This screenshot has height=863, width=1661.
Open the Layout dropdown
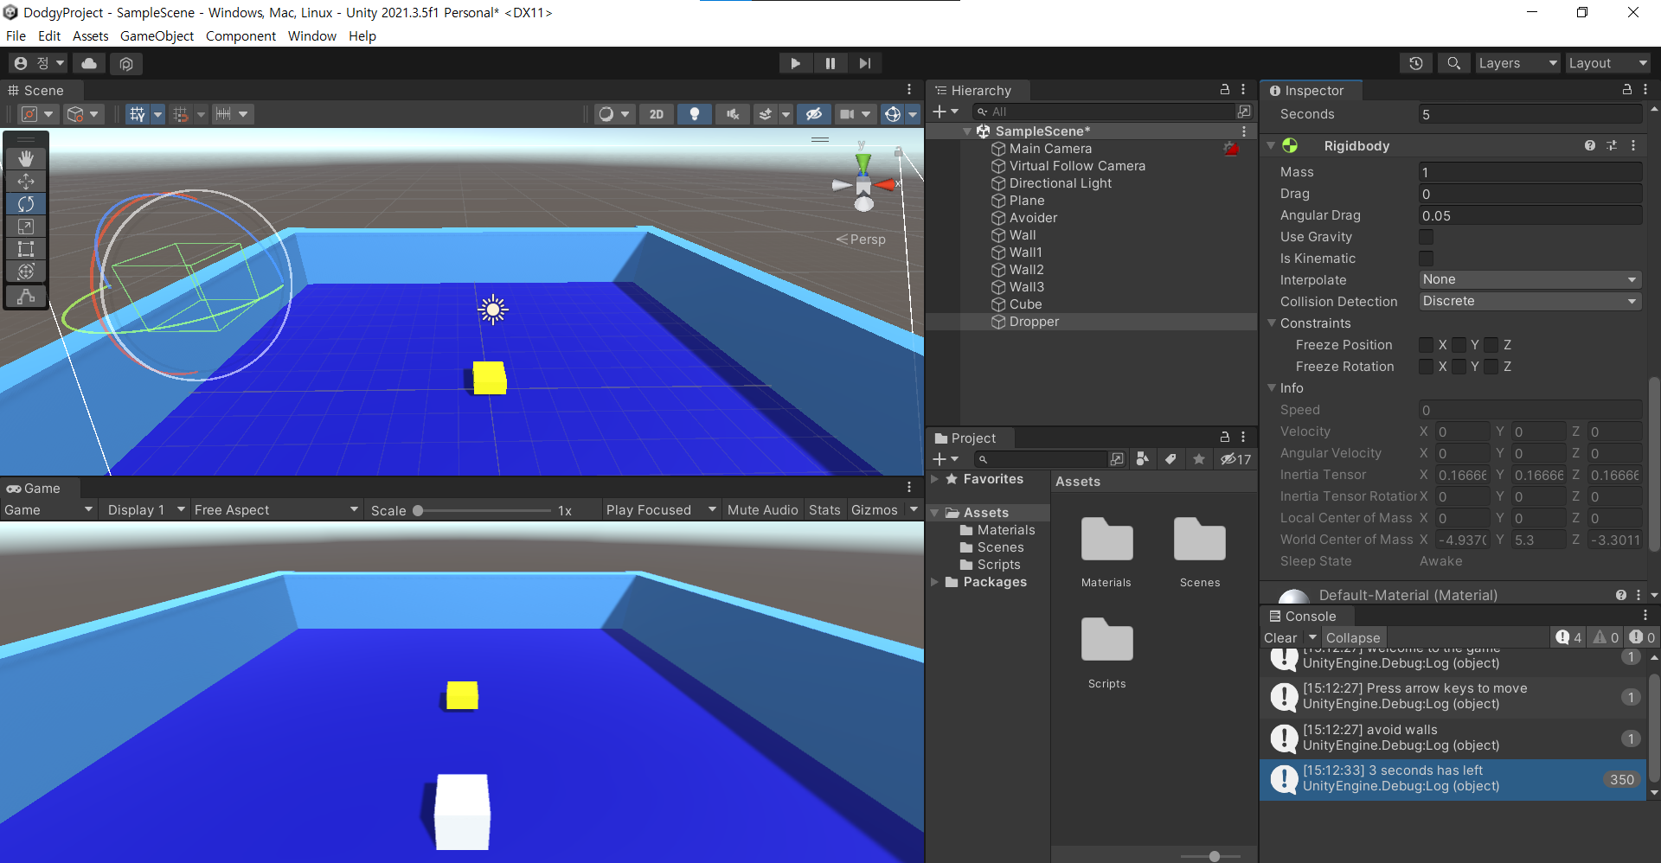pyautogui.click(x=1608, y=63)
